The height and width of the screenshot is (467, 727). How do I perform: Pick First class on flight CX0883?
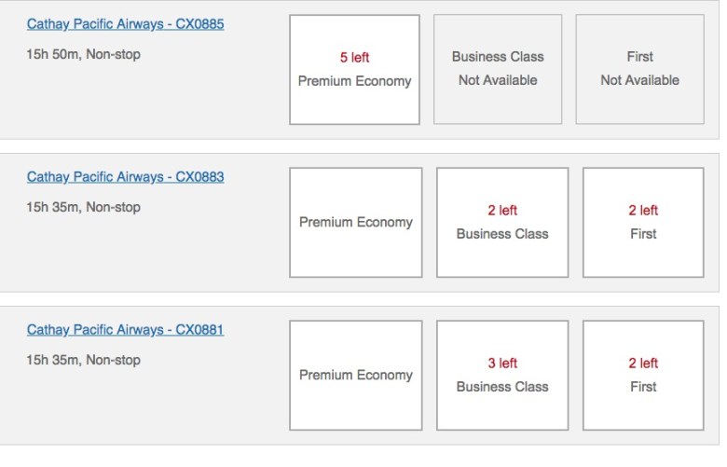click(x=643, y=223)
